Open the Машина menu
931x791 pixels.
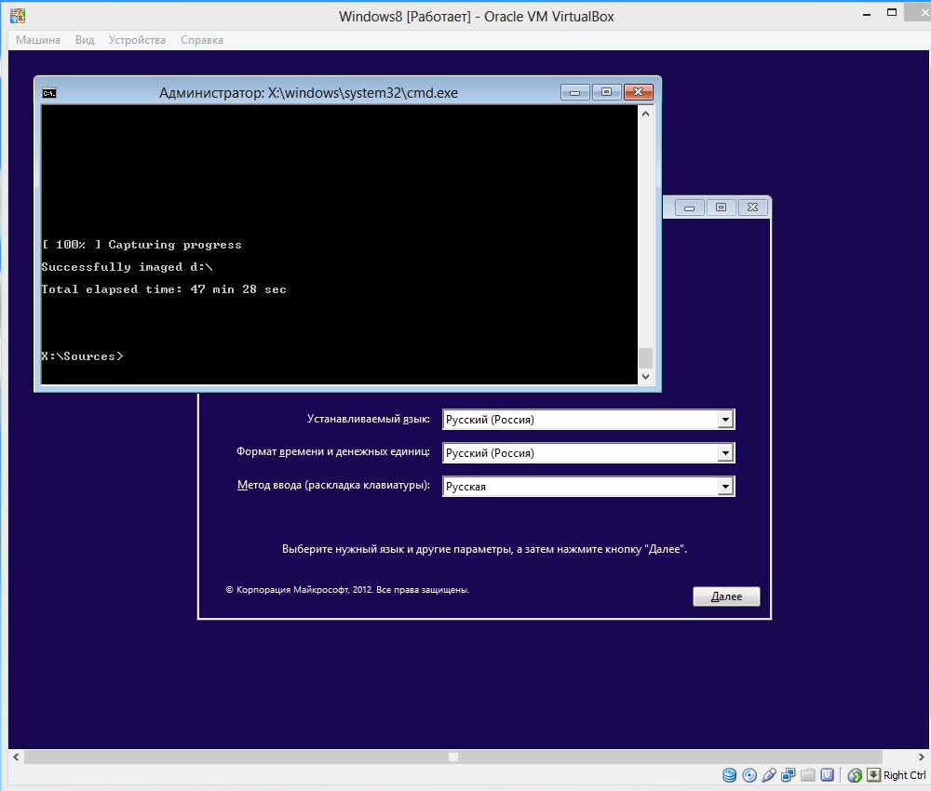click(38, 40)
